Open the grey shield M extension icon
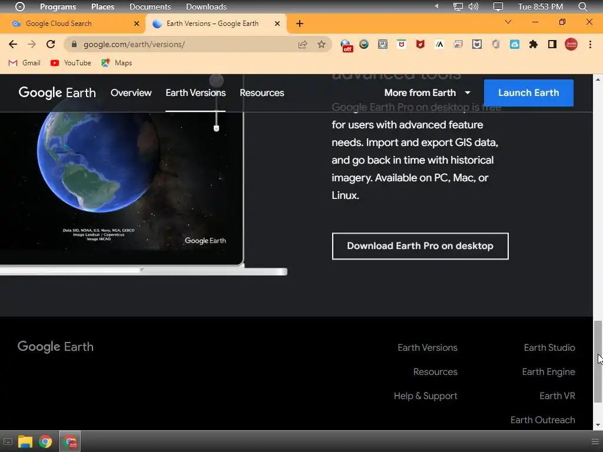The width and height of the screenshot is (603, 452). tap(383, 44)
